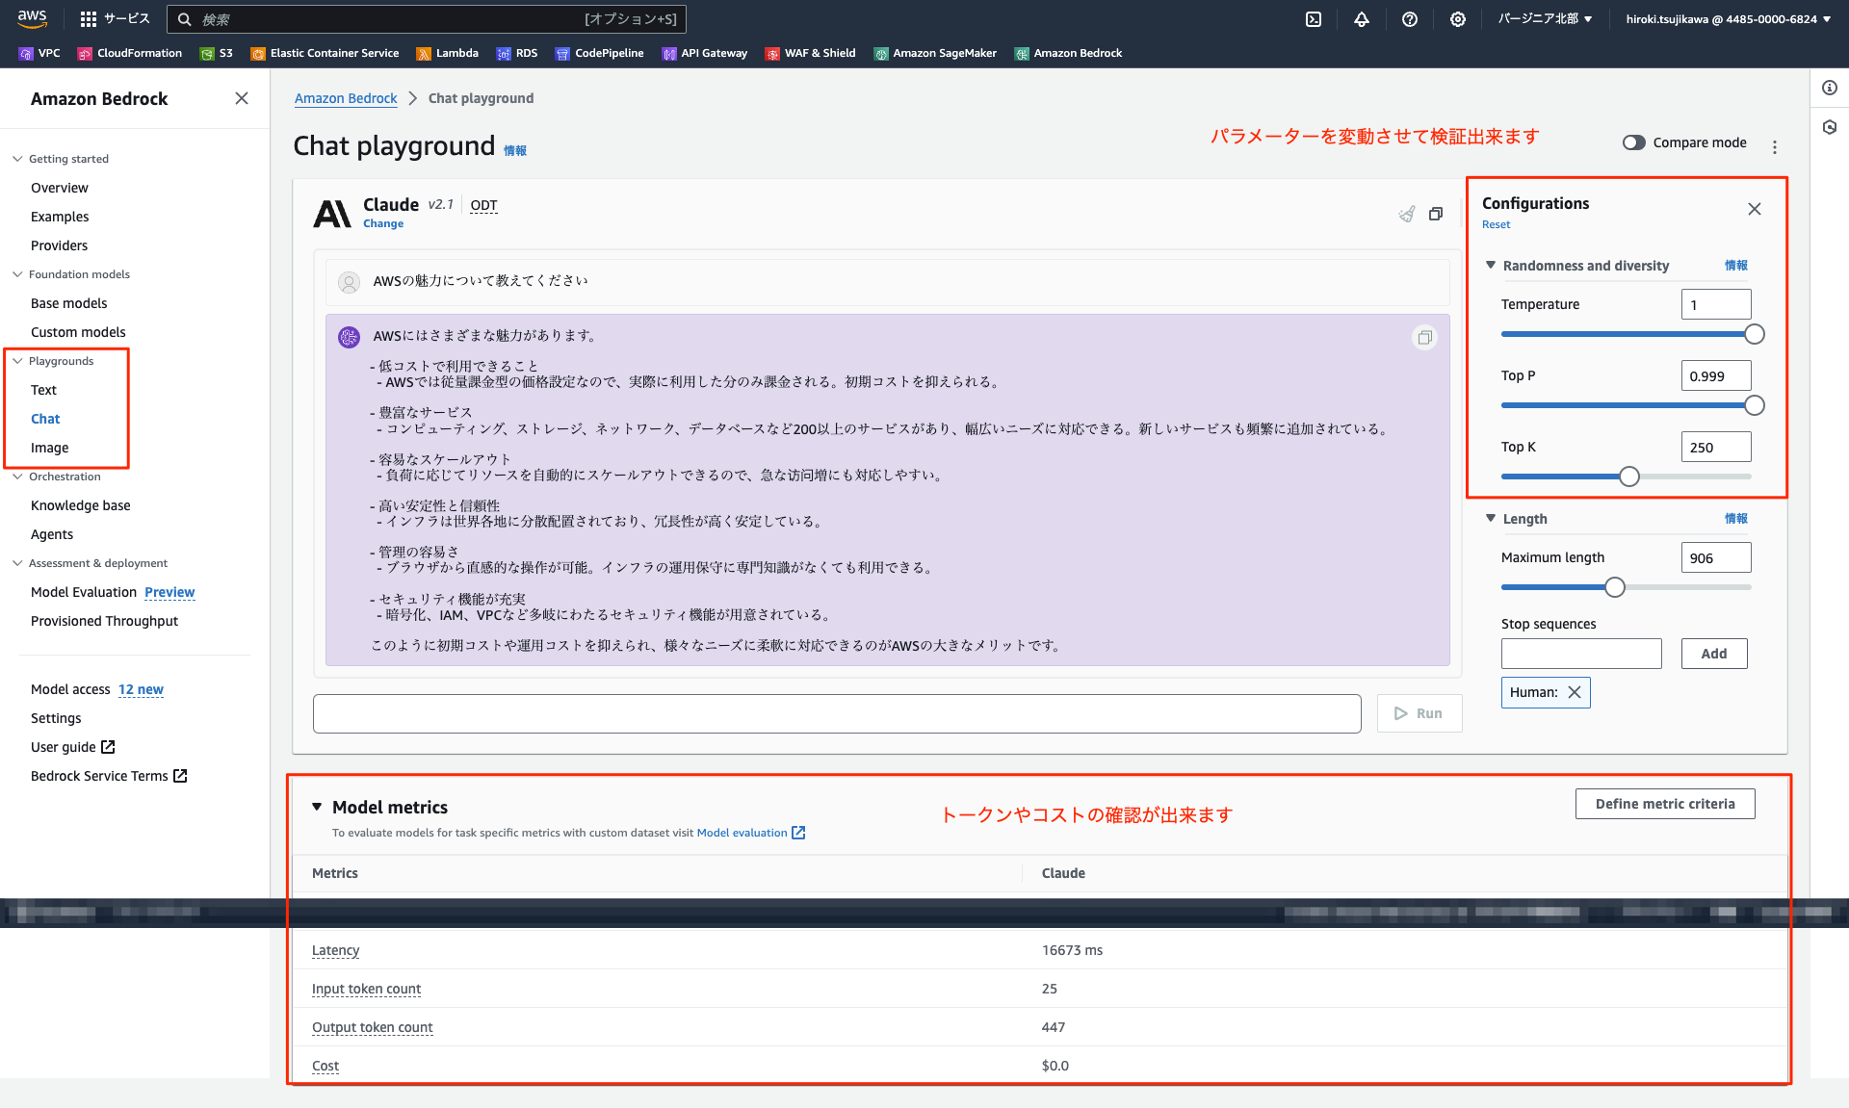Open Elastic Container Service shortcut
Image resolution: width=1849 pixels, height=1108 pixels.
325,53
